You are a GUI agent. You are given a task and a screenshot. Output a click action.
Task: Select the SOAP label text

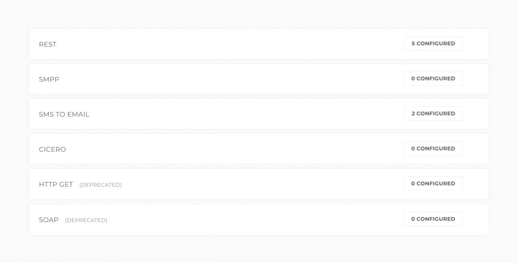click(48, 220)
